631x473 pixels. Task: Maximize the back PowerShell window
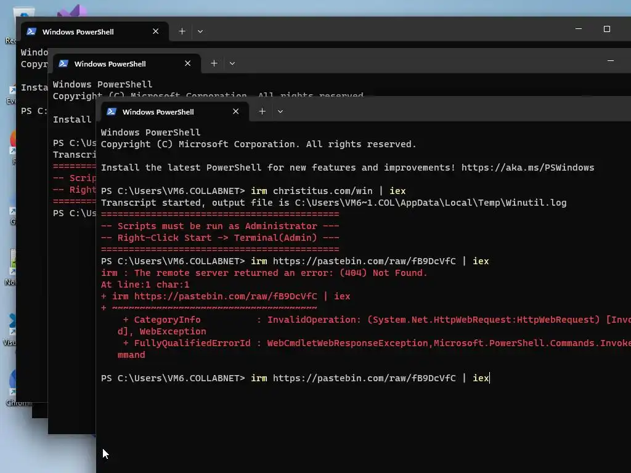(607, 29)
